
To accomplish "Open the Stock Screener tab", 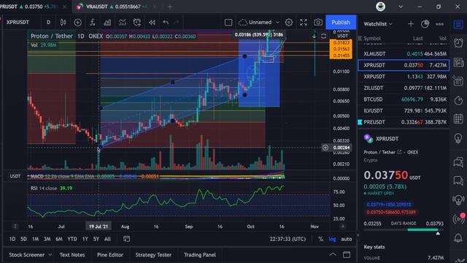I will point(30,255).
